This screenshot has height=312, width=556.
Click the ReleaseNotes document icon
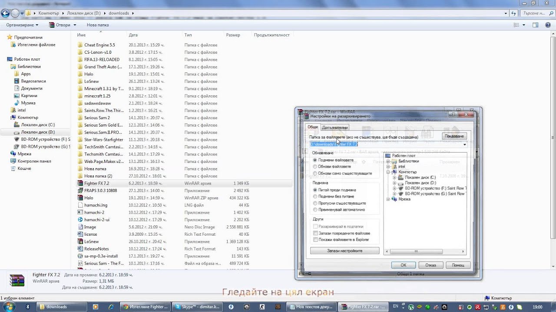pyautogui.click(x=80, y=249)
